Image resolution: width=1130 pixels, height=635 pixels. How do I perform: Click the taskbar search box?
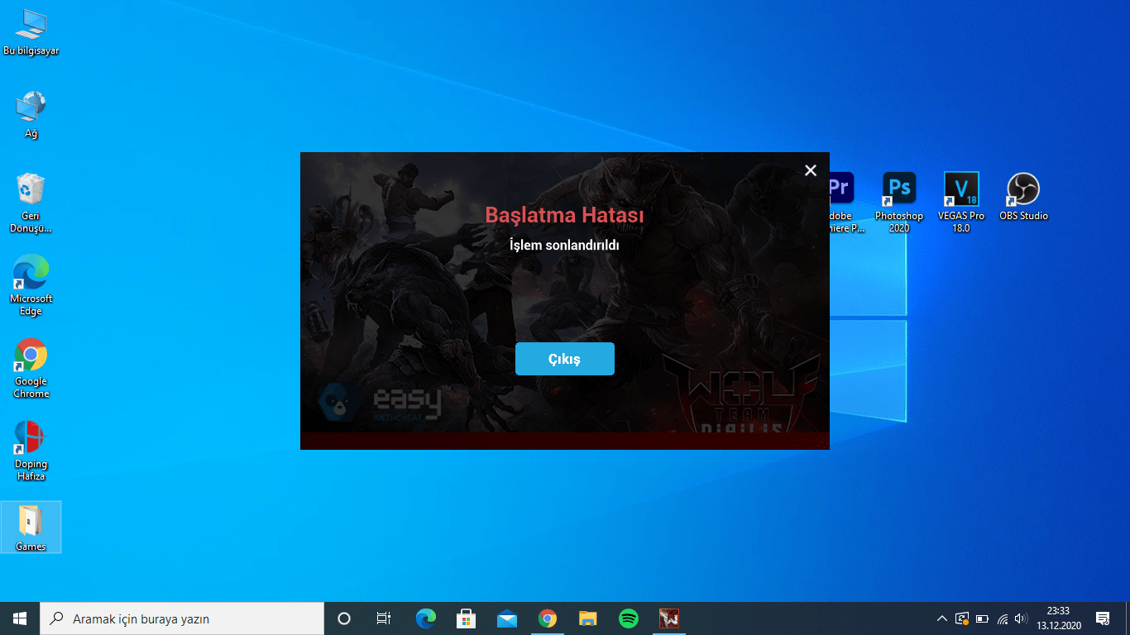pyautogui.click(x=182, y=618)
